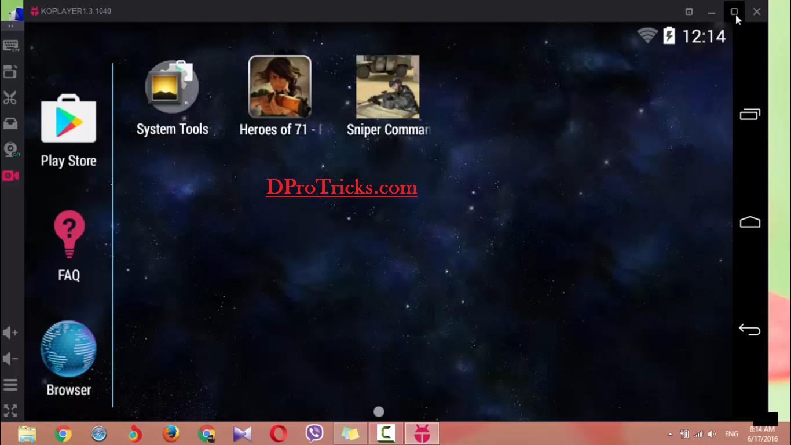791x445 pixels.
Task: Show hidden icons in system tray
Action: (x=671, y=434)
